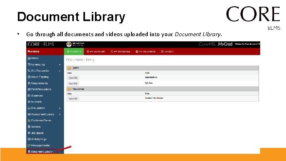Click the Syllabus title text
This screenshot has width=286, height=161.
(x=149, y=83)
